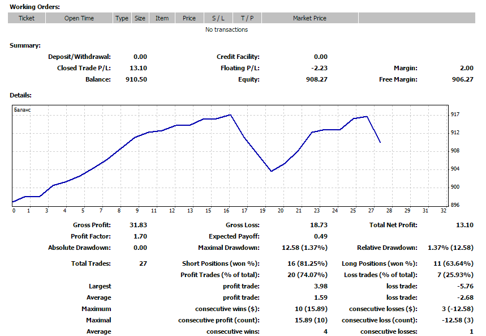Click the S / L column header

pyautogui.click(x=218, y=18)
